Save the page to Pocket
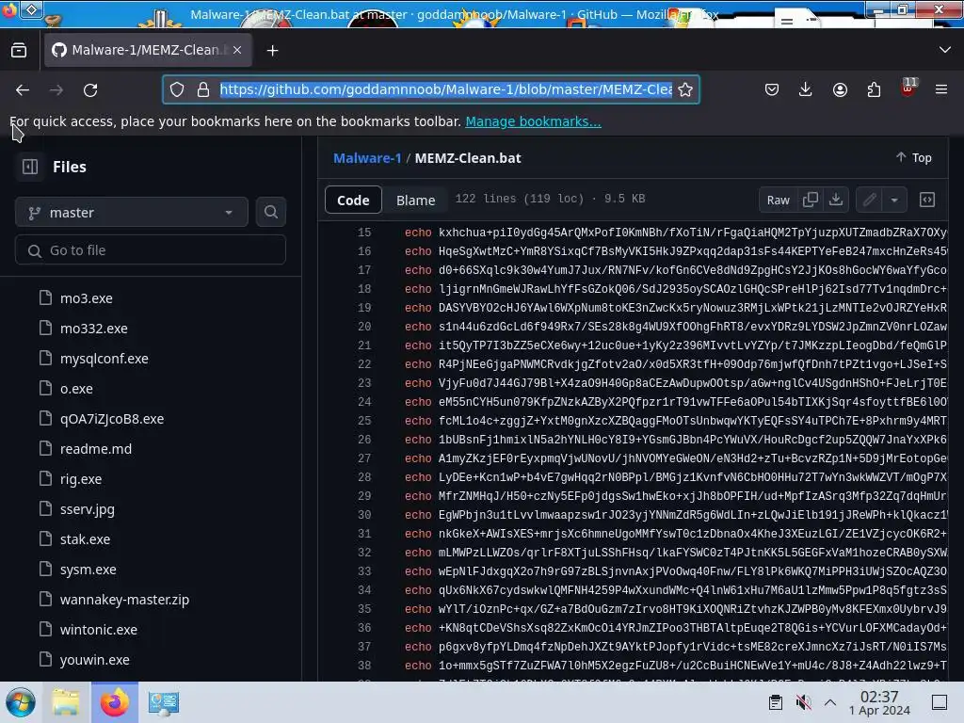 [x=772, y=89]
